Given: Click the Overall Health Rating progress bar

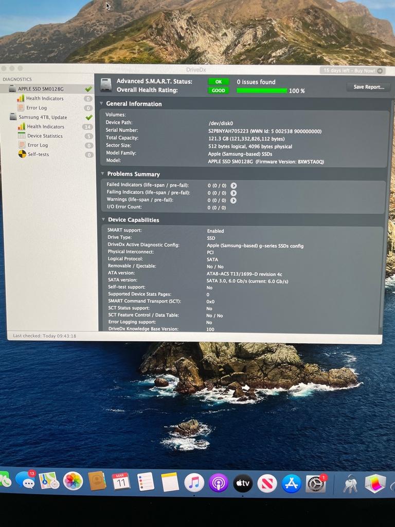Looking at the screenshot, I should 262,91.
